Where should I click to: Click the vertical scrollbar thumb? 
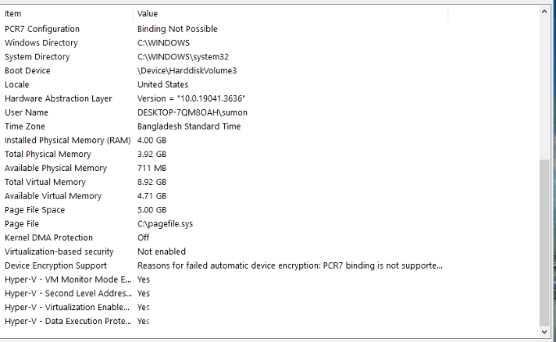pyautogui.click(x=544, y=243)
